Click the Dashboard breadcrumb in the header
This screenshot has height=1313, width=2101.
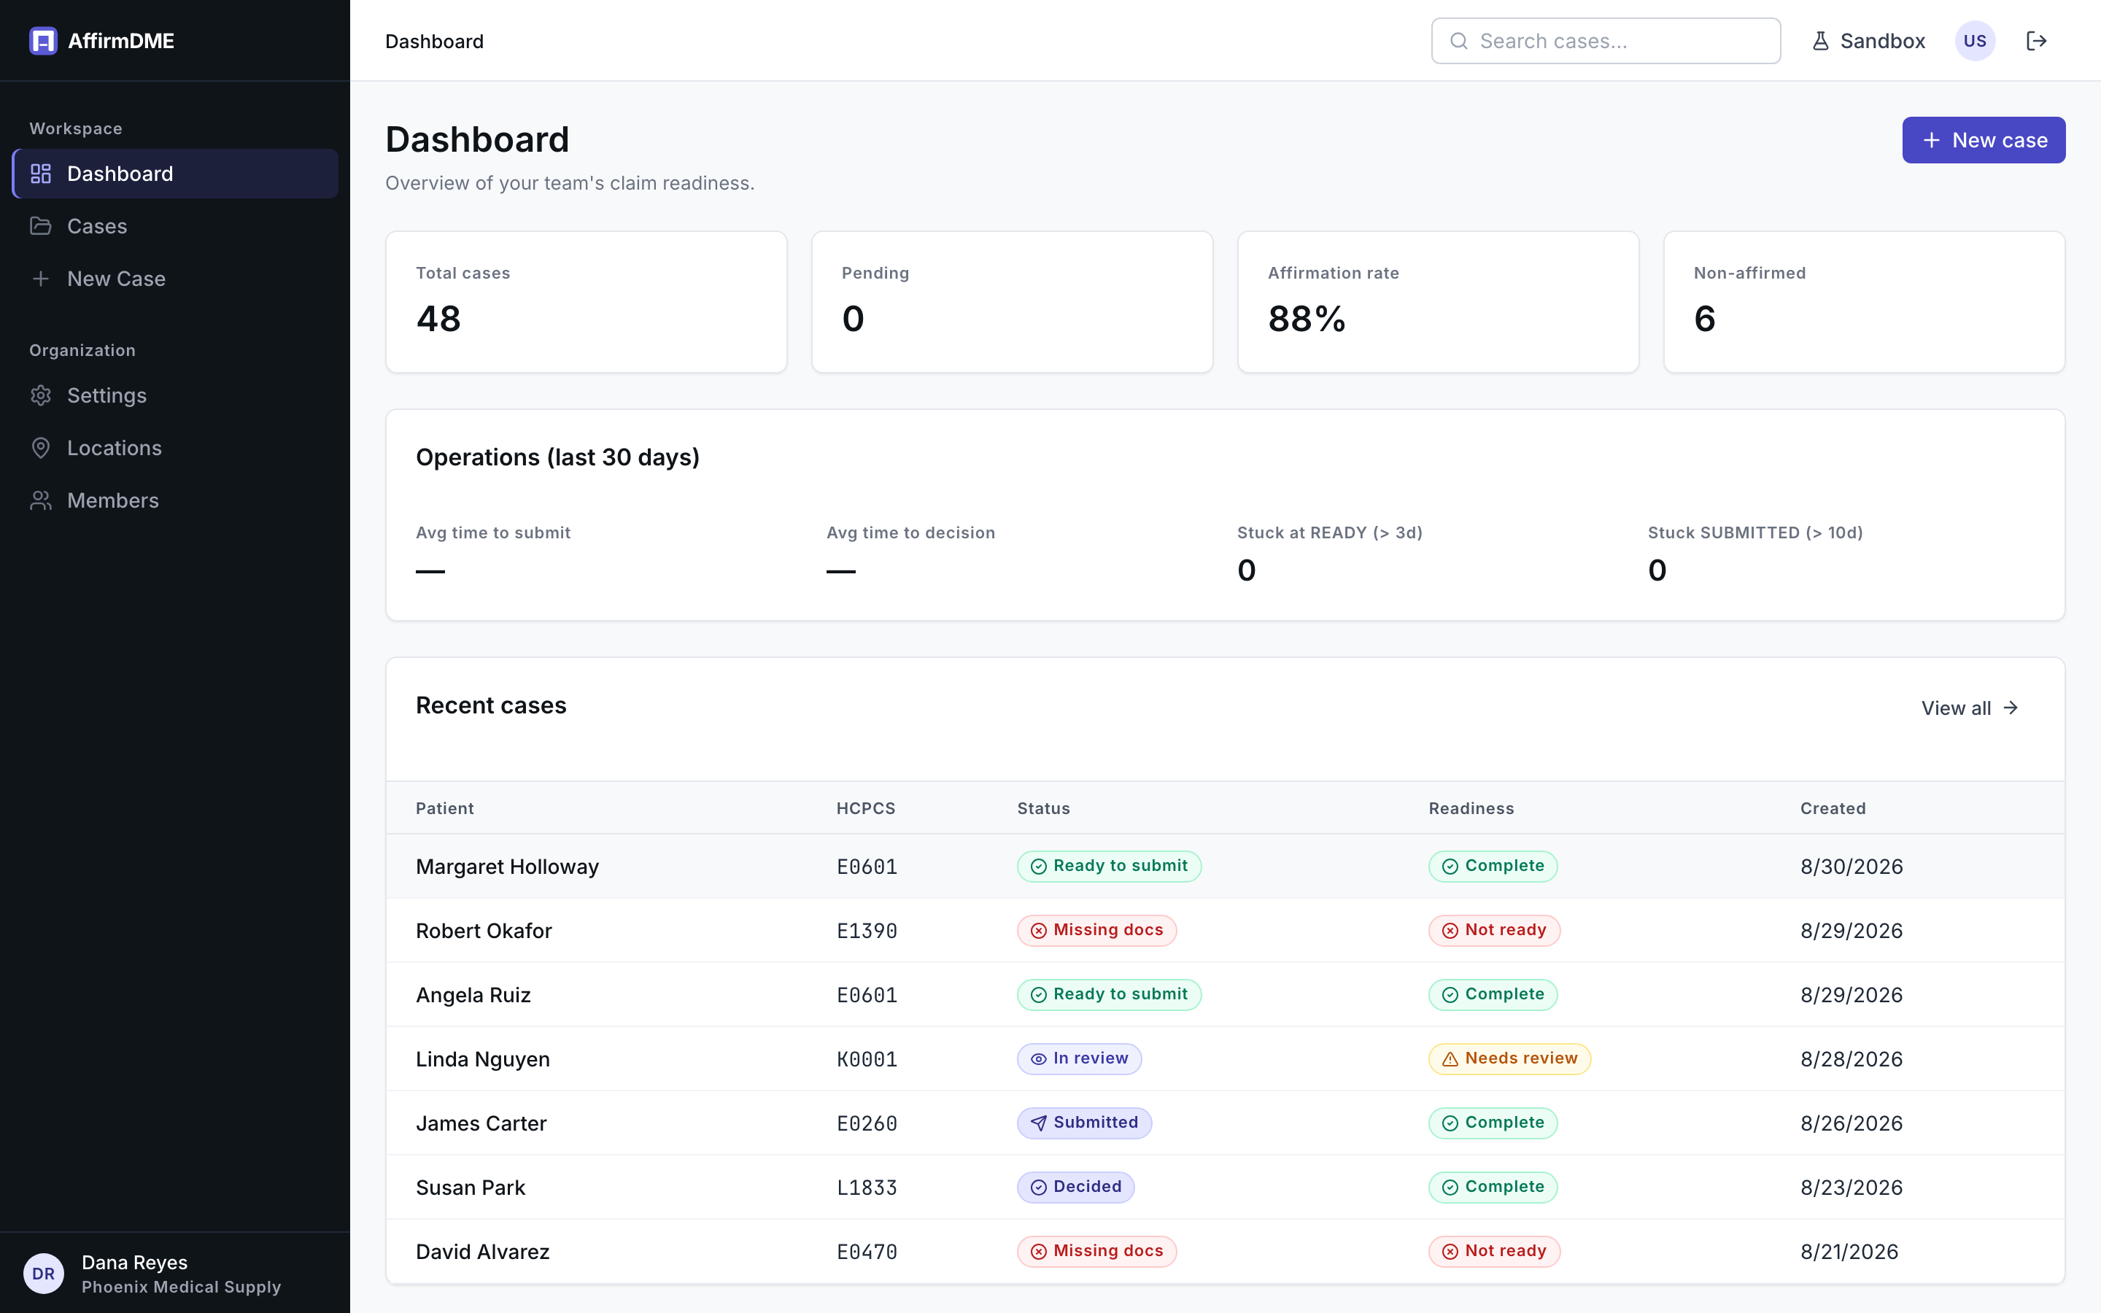click(x=434, y=41)
